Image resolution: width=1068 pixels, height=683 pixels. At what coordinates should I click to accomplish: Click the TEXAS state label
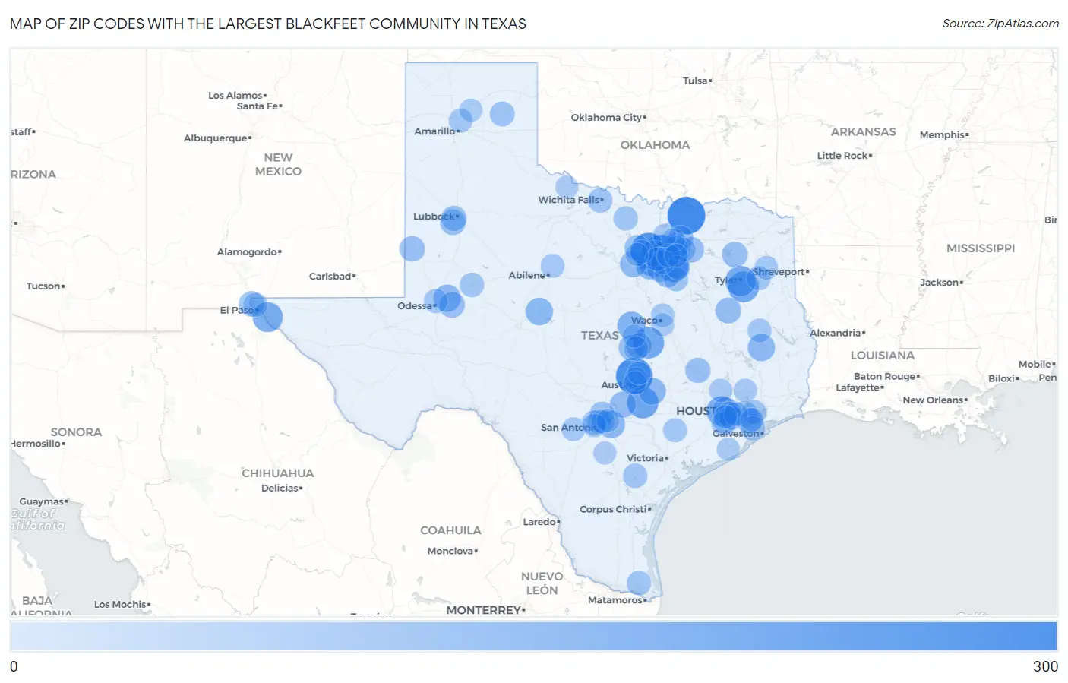tap(600, 335)
